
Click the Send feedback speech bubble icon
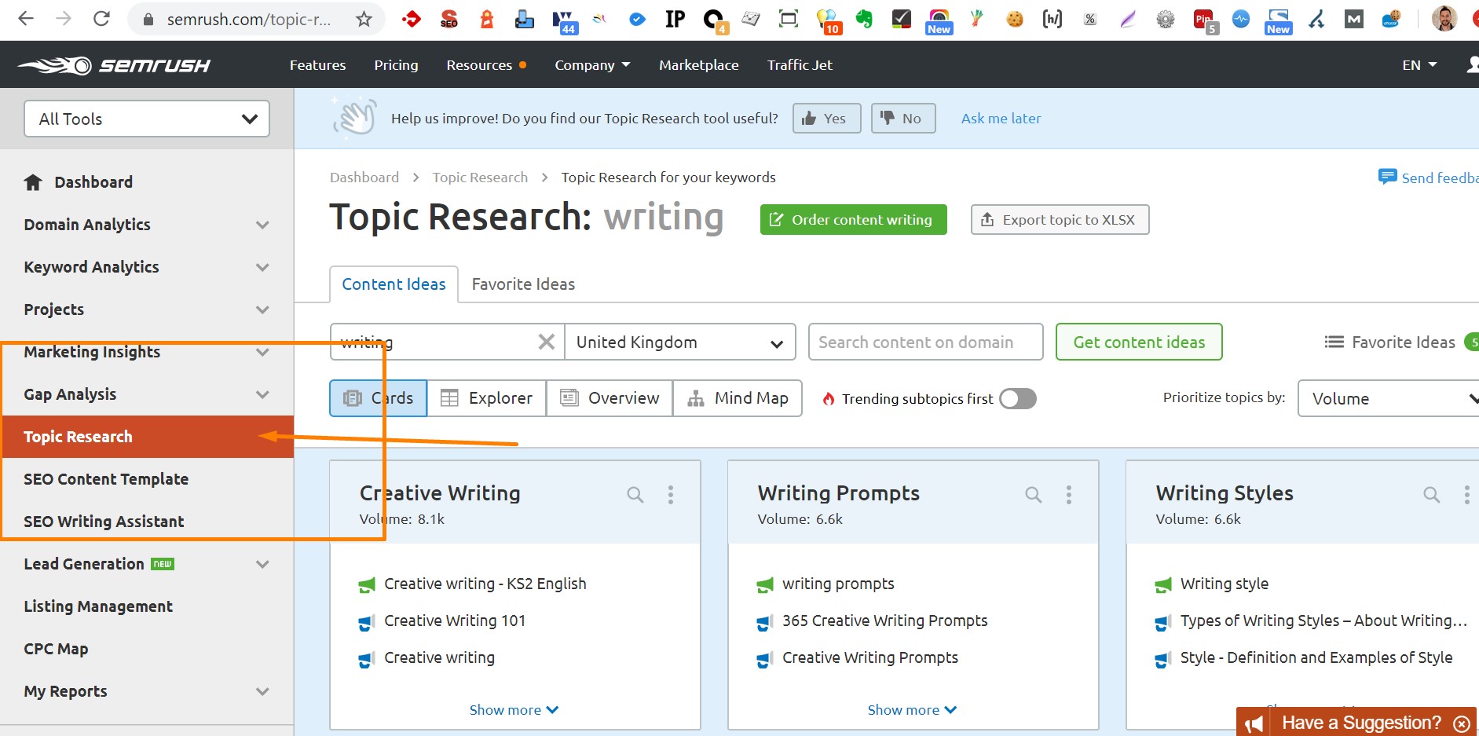pyautogui.click(x=1389, y=178)
